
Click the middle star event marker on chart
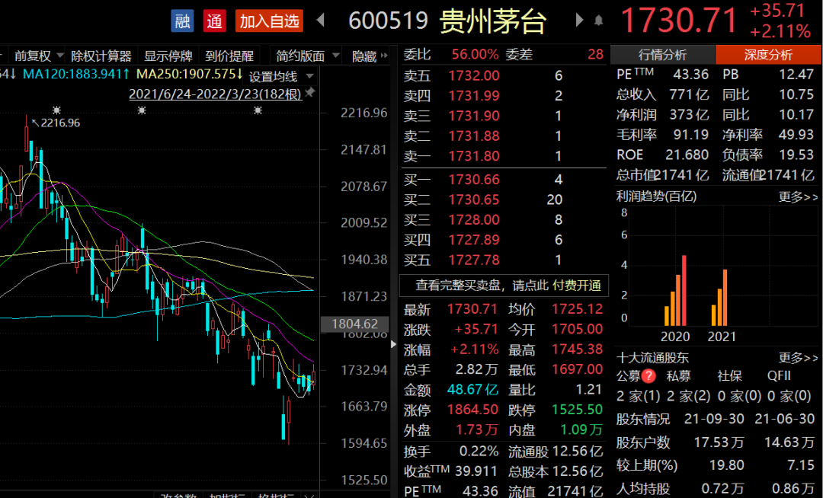[142, 110]
